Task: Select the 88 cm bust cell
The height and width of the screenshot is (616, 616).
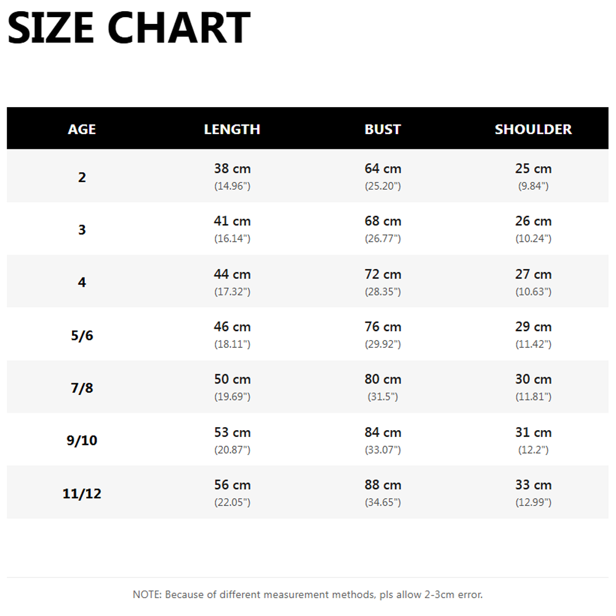Action: [x=383, y=493]
